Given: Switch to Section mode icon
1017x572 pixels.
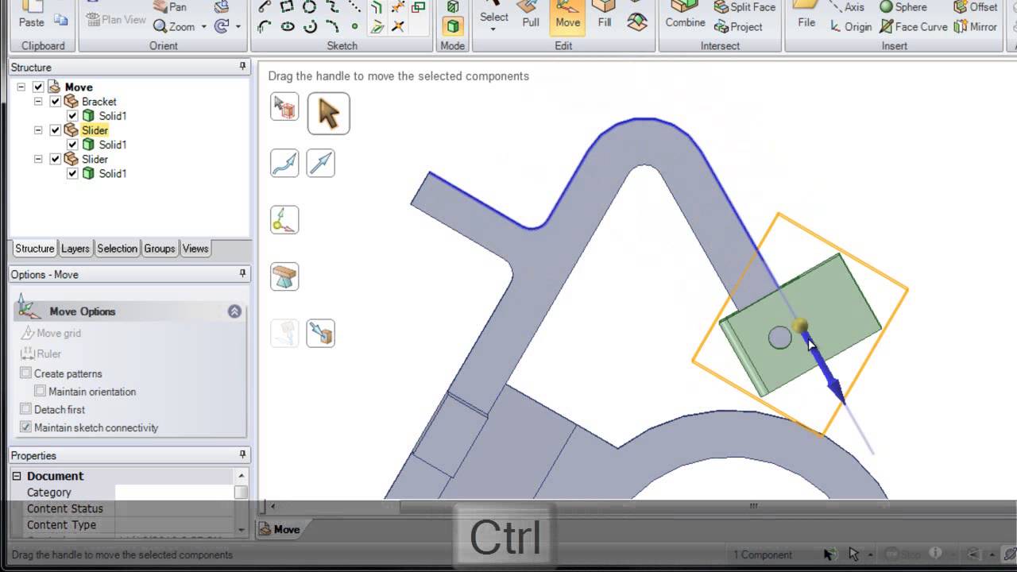Looking at the screenshot, I should pyautogui.click(x=453, y=7).
